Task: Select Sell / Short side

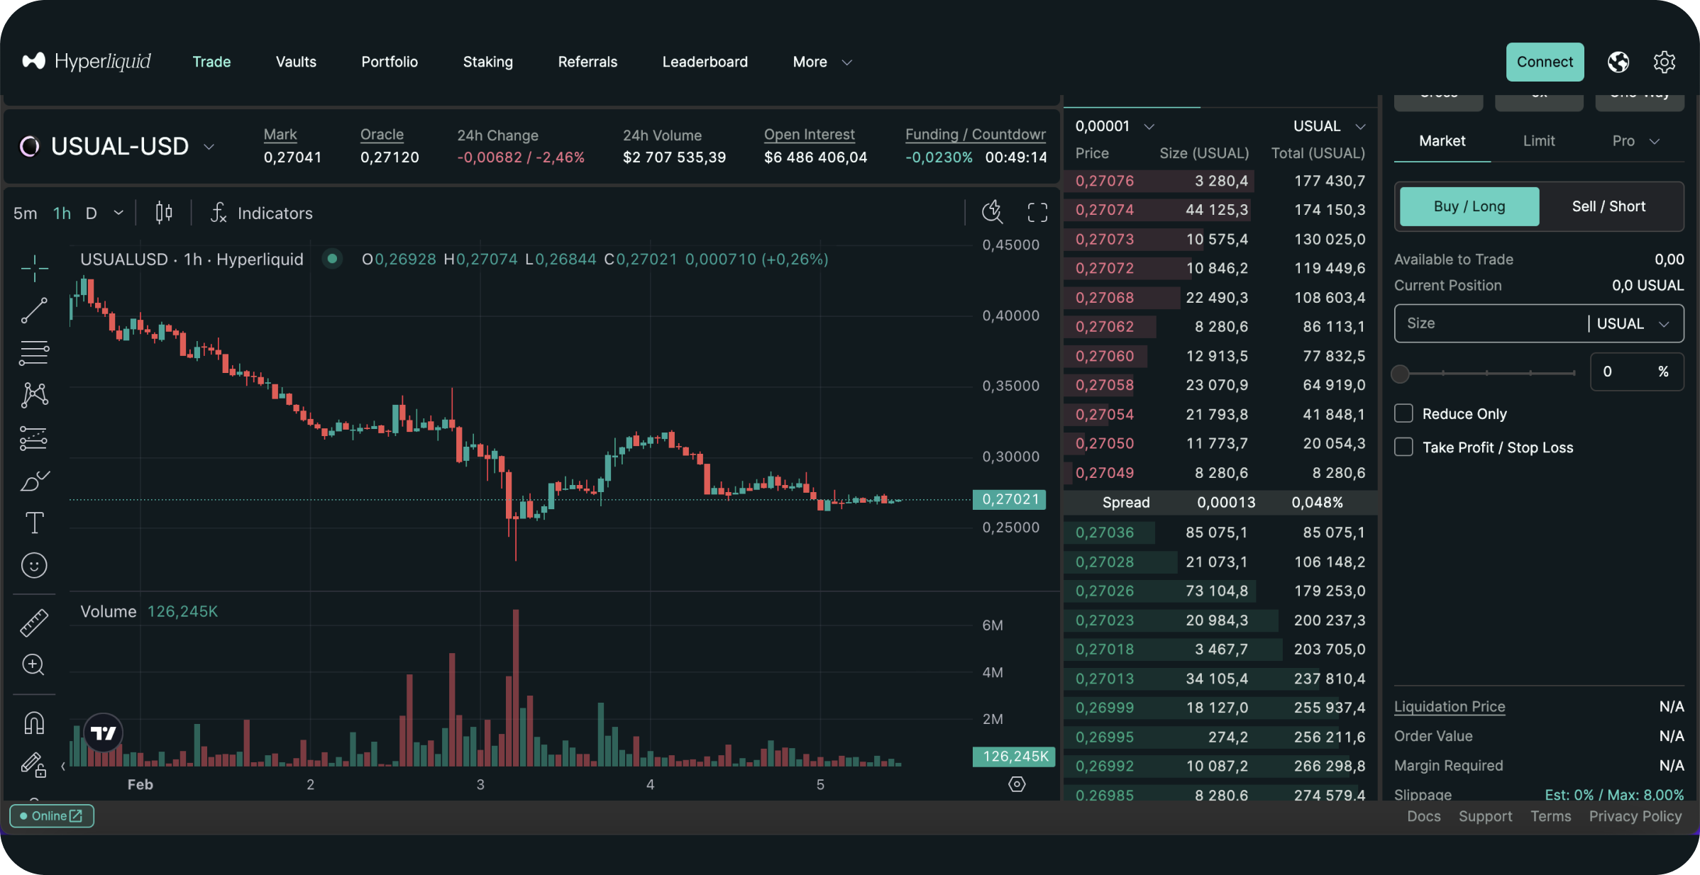Action: (1608, 206)
